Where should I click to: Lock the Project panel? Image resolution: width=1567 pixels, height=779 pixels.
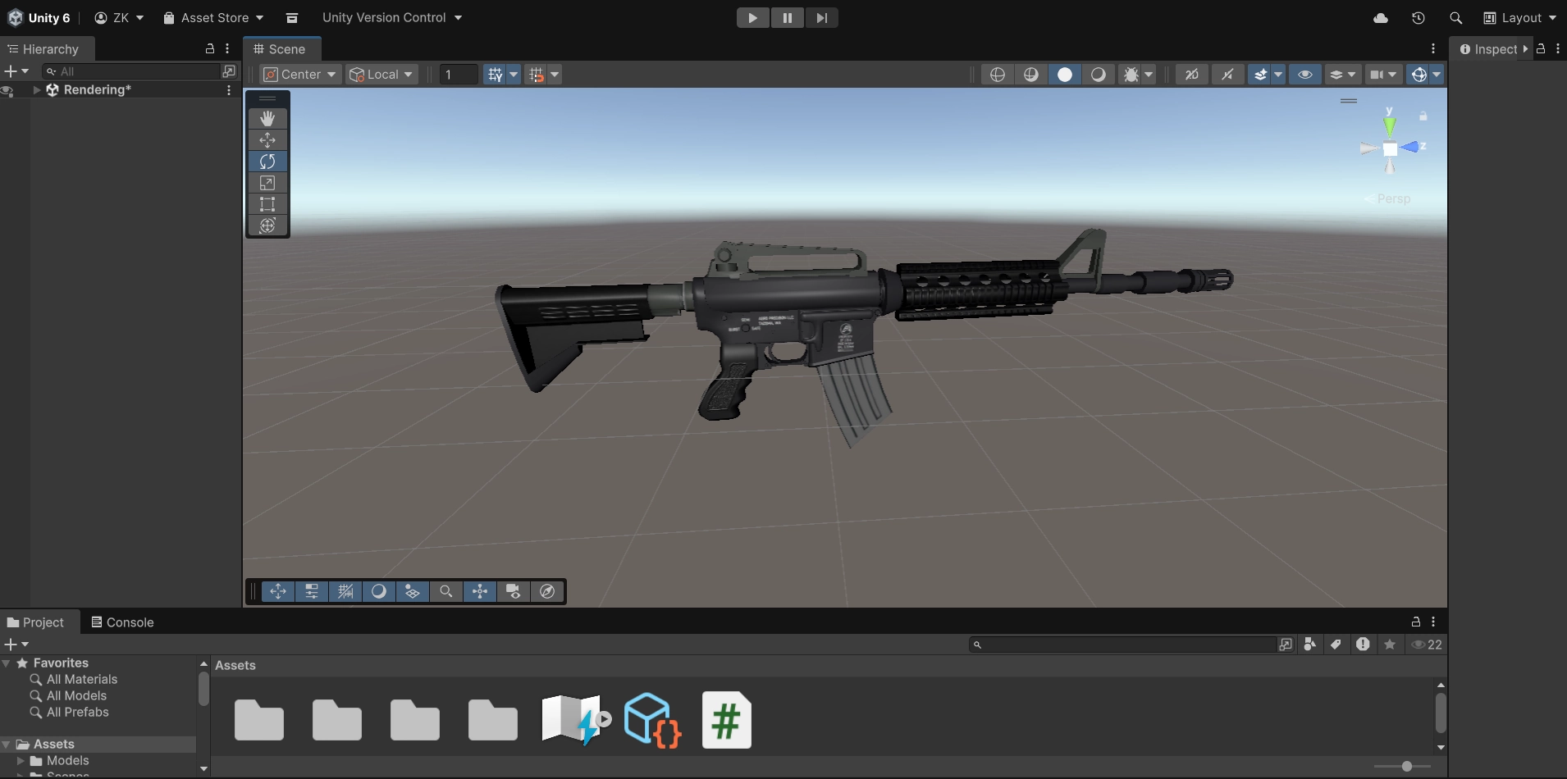pos(1415,622)
